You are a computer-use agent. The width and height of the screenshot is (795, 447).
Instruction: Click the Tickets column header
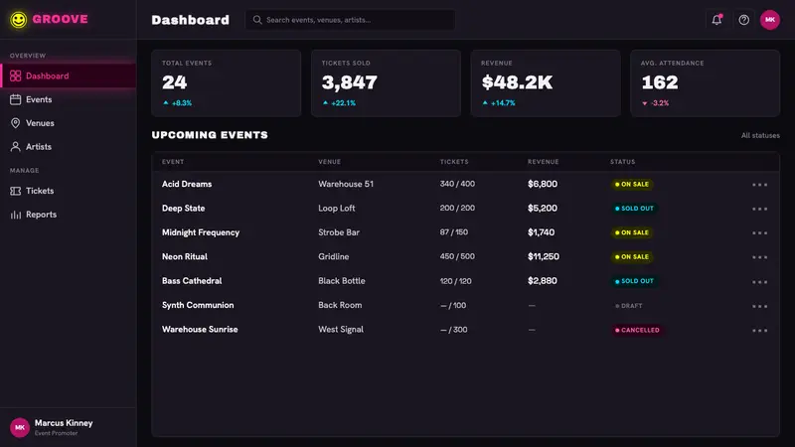pos(454,162)
